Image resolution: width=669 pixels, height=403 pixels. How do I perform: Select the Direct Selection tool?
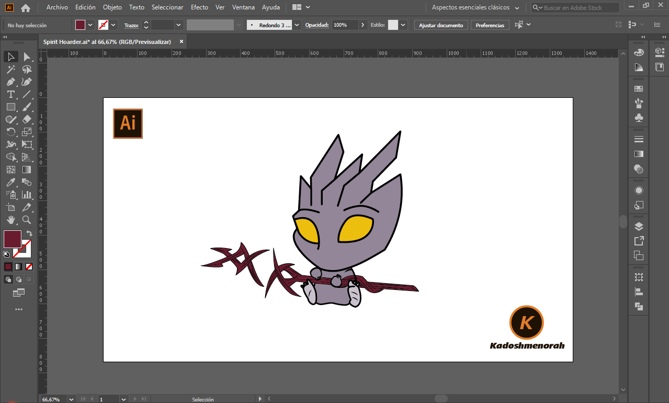click(27, 57)
